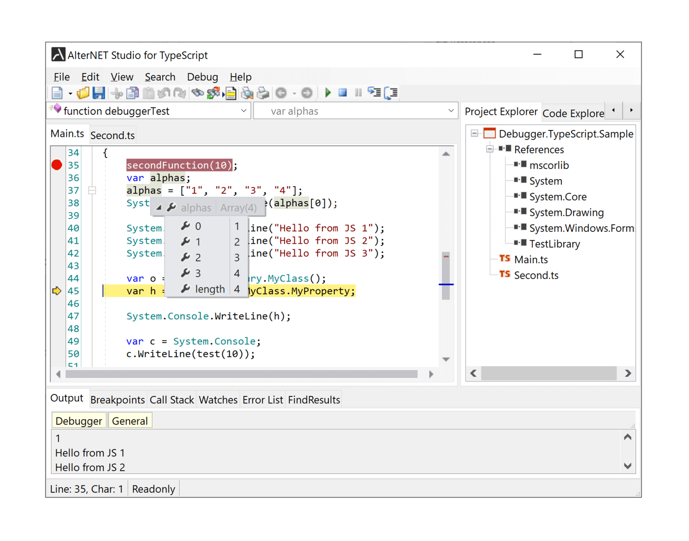This screenshot has width=689, height=541.
Task: Collapse the alphas variable tooltip expander
Action: tap(158, 207)
